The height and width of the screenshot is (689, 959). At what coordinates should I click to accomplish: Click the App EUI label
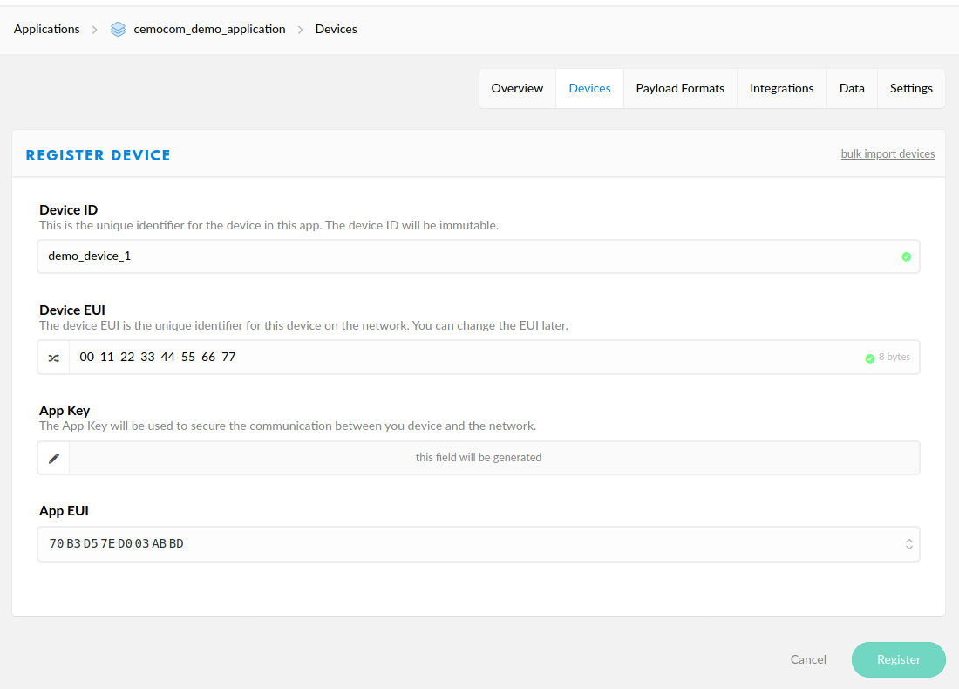pos(64,511)
